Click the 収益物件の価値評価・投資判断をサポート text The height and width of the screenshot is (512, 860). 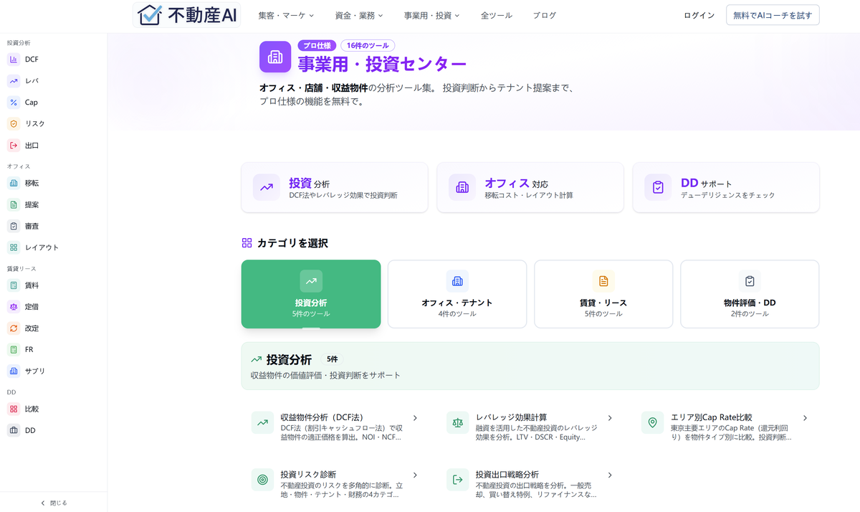click(x=325, y=375)
